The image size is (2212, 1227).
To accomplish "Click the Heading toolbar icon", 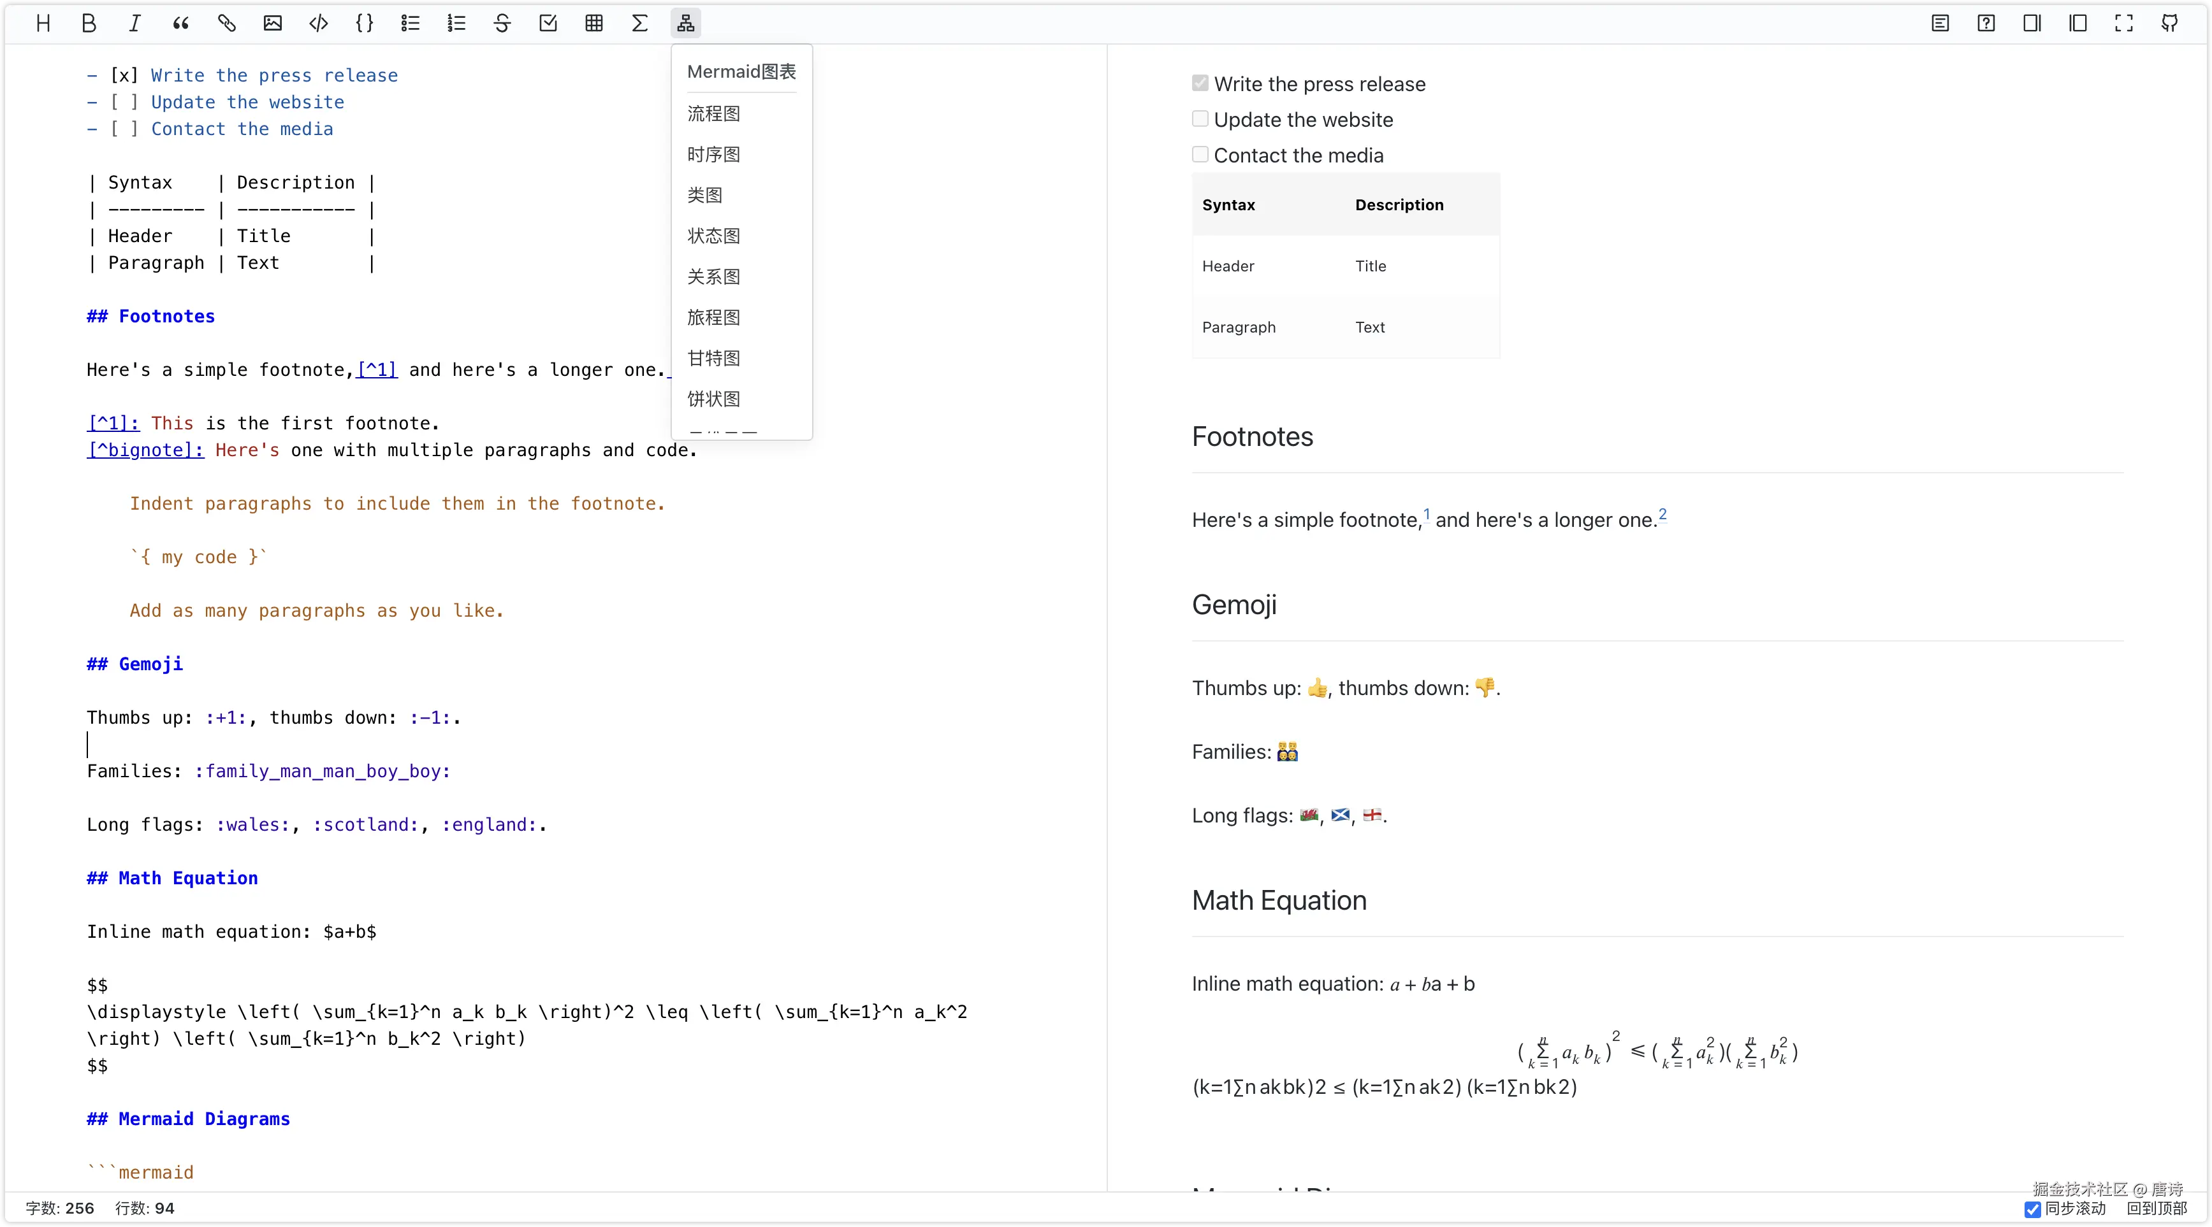I will 43,23.
